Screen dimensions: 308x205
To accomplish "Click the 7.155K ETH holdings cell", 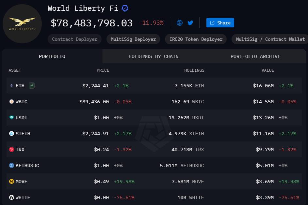I will (x=189, y=86).
